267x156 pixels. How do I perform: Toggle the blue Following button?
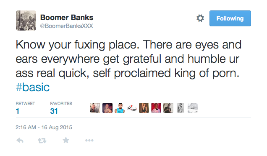[x=230, y=18]
